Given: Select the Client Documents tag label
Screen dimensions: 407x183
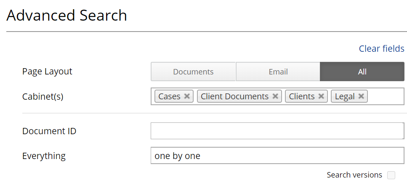Looking at the screenshot, I should pyautogui.click(x=234, y=96).
